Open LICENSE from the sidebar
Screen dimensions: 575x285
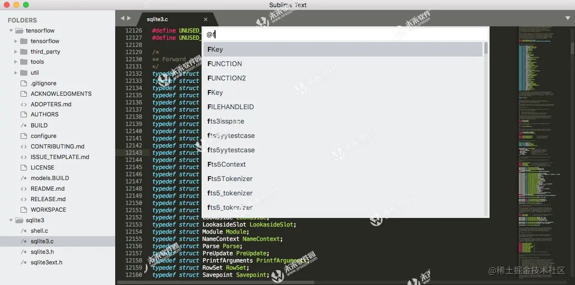(x=43, y=168)
